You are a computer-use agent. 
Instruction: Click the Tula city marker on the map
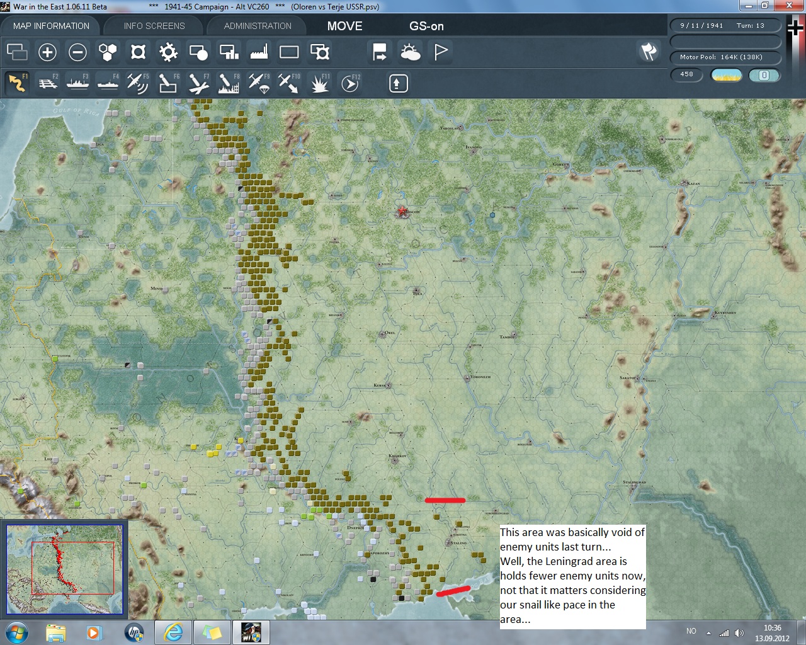416,292
